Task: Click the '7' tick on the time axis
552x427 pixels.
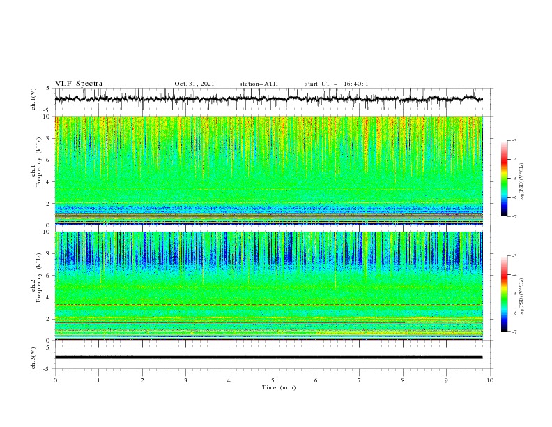Action: pyautogui.click(x=360, y=380)
